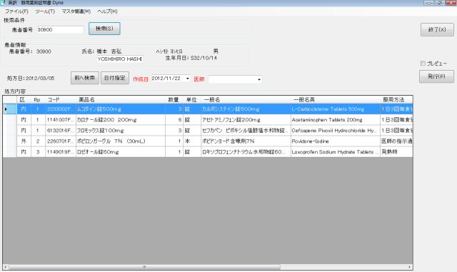The height and width of the screenshot is (272, 457).
Task: Click the 検索(S) search button
Action: tap(104, 29)
